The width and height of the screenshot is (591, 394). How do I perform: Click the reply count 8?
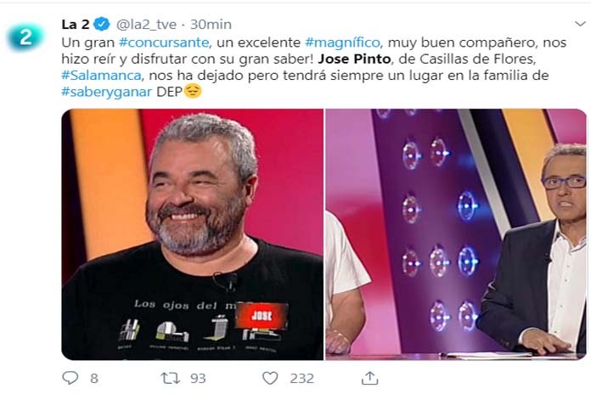[94, 378]
